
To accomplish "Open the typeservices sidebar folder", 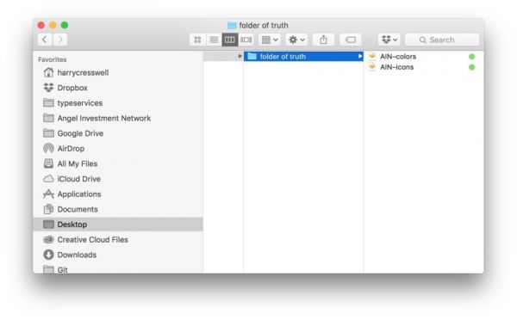I will coord(118,103).
